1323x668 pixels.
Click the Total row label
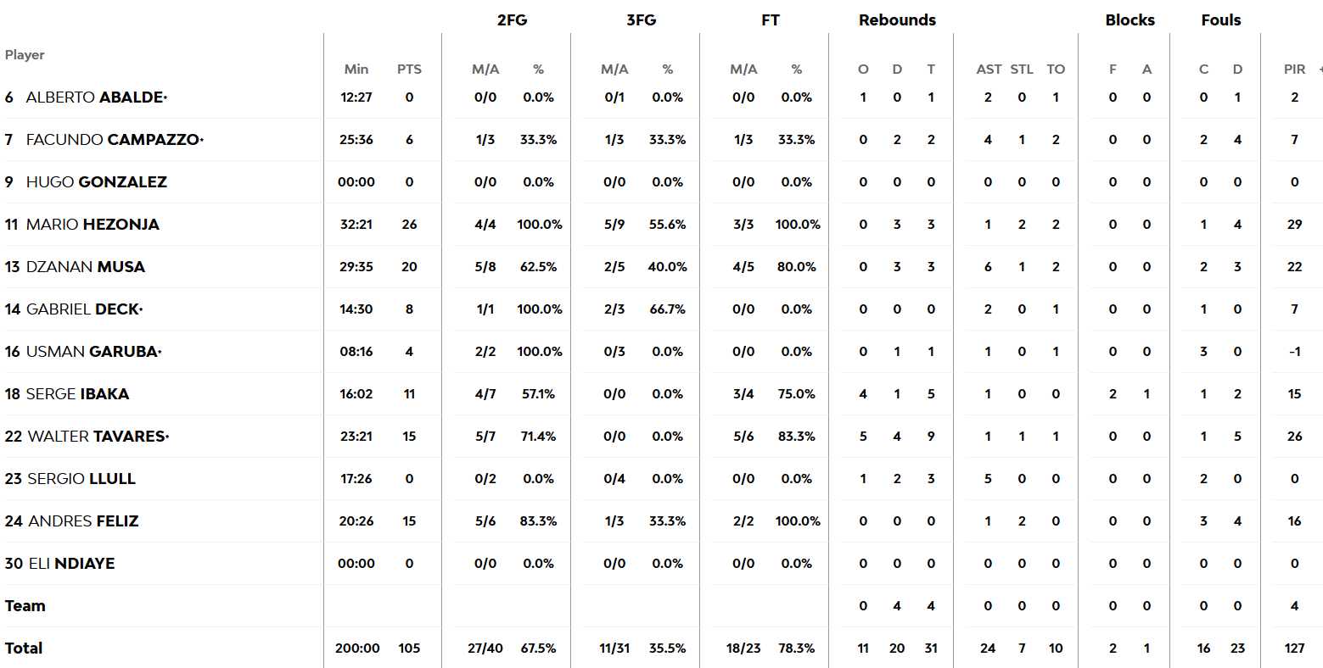pyautogui.click(x=24, y=649)
